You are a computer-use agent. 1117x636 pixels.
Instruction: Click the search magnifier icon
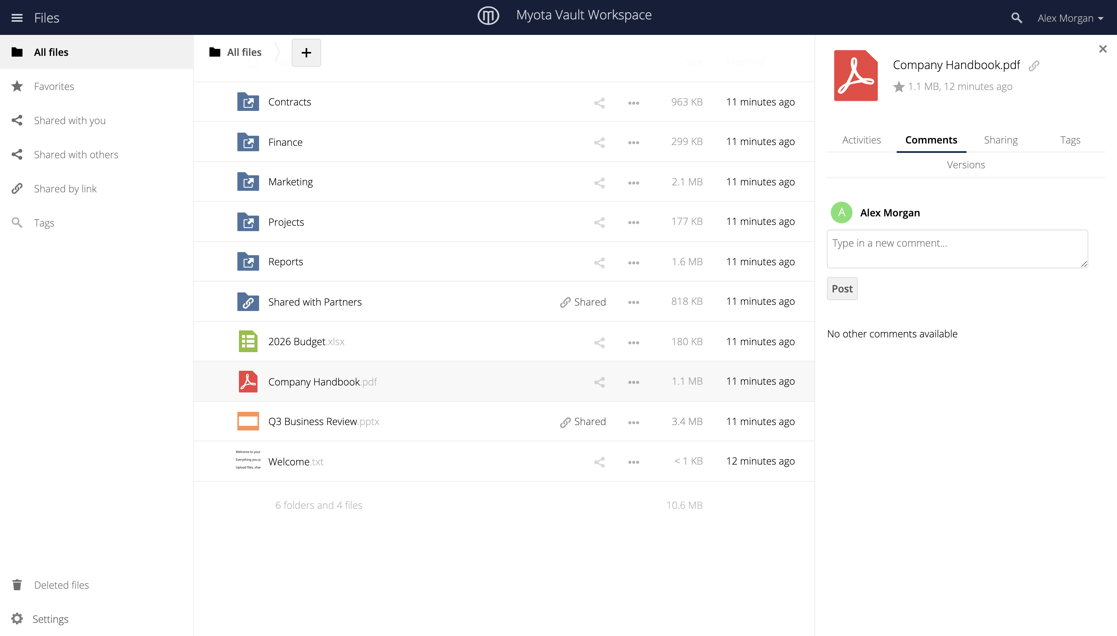click(x=1017, y=18)
